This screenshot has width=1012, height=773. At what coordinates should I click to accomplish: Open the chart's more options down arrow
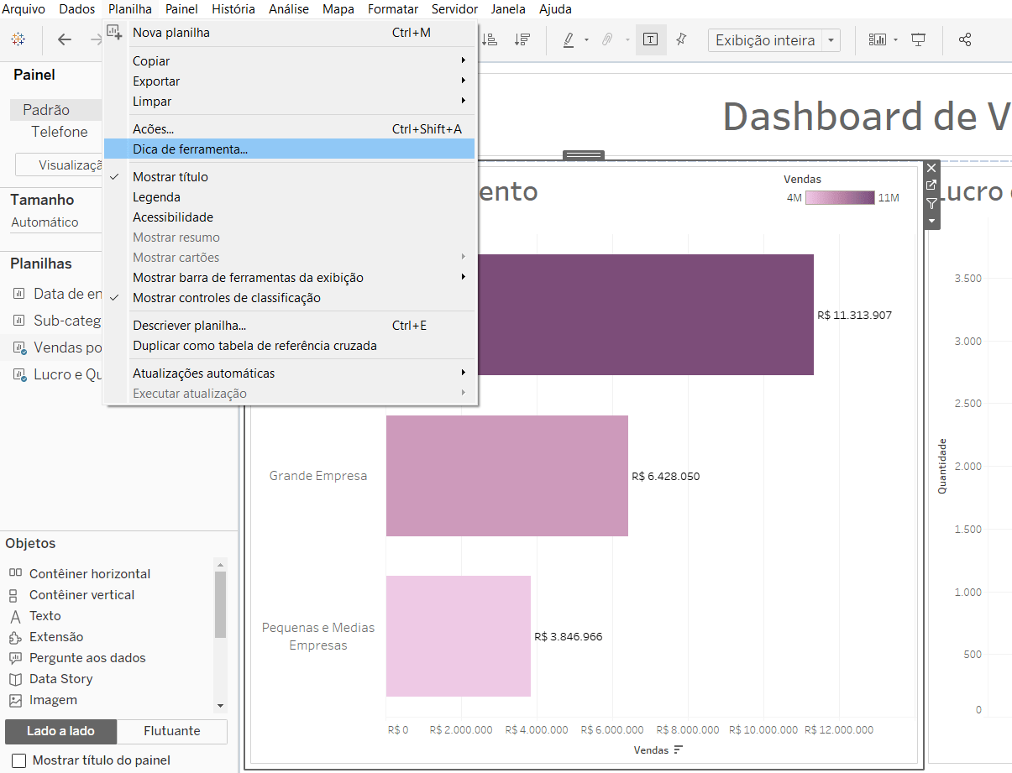tap(931, 221)
